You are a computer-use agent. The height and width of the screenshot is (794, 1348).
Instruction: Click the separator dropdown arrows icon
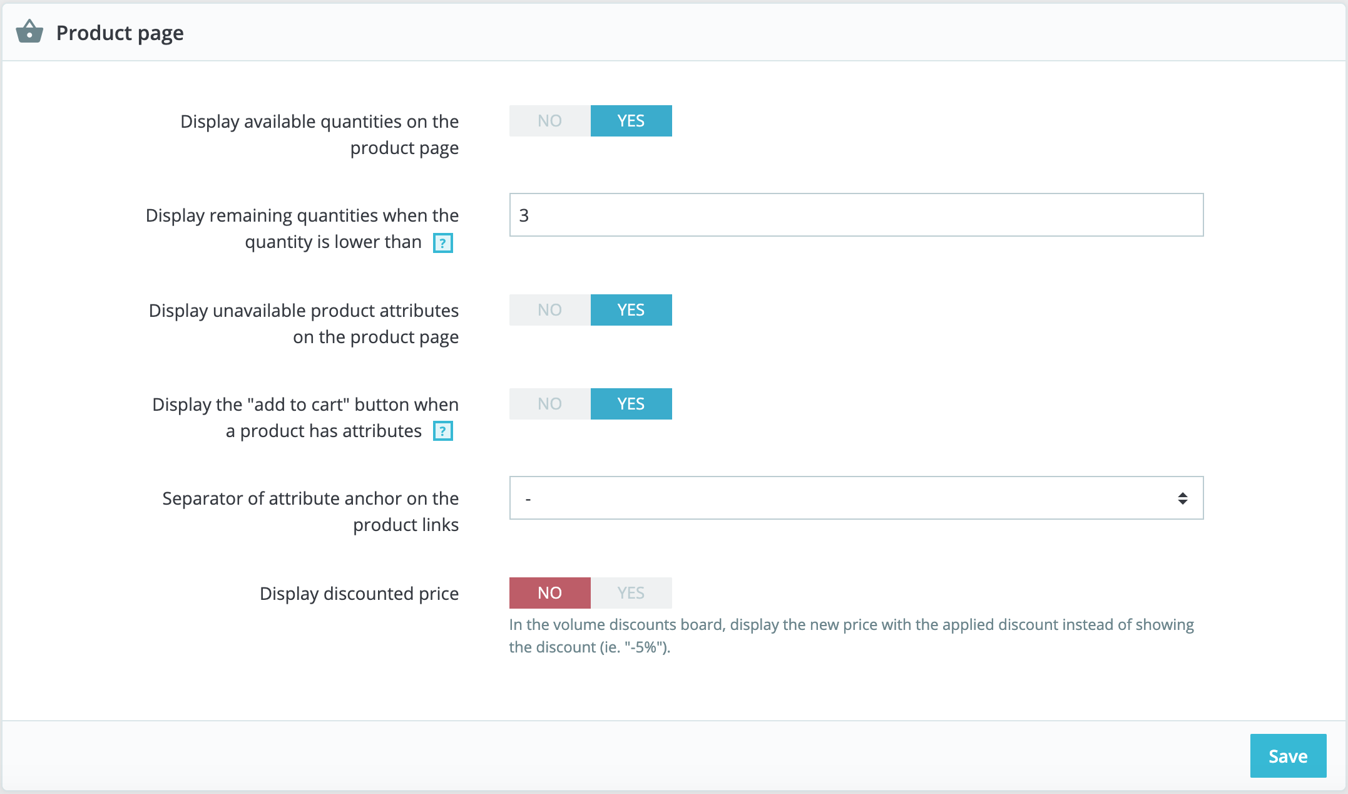[1182, 498]
